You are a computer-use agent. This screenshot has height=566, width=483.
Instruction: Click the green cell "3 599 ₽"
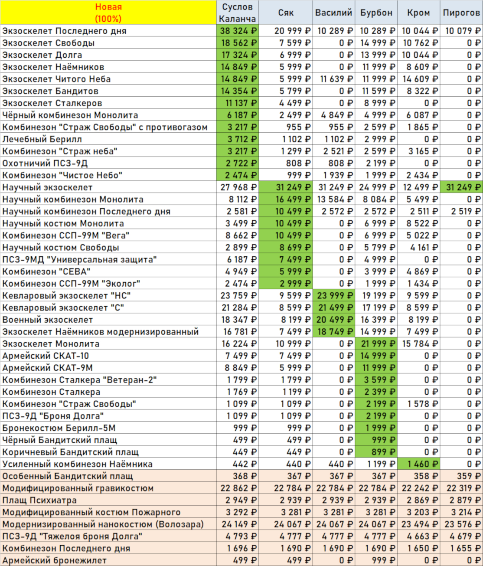click(376, 380)
